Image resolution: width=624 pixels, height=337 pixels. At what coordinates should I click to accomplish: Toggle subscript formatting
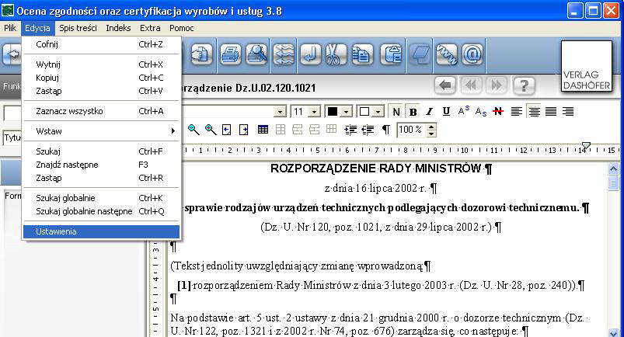point(481,112)
